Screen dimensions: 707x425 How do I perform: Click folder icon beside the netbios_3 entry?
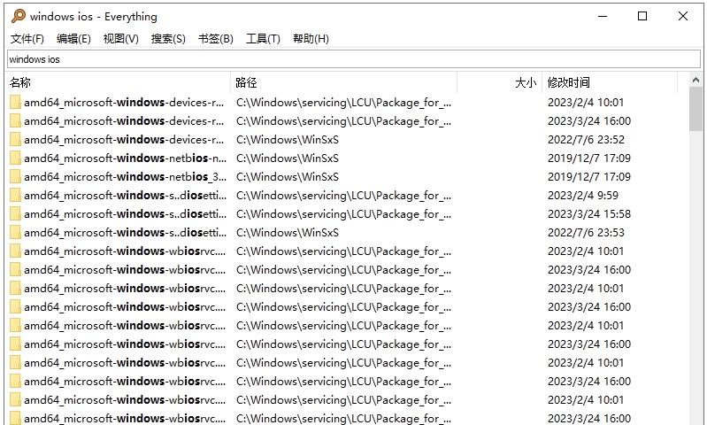point(15,176)
